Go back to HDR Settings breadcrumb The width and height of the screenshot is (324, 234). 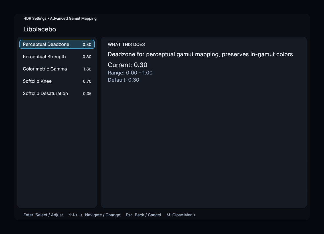tap(35, 18)
